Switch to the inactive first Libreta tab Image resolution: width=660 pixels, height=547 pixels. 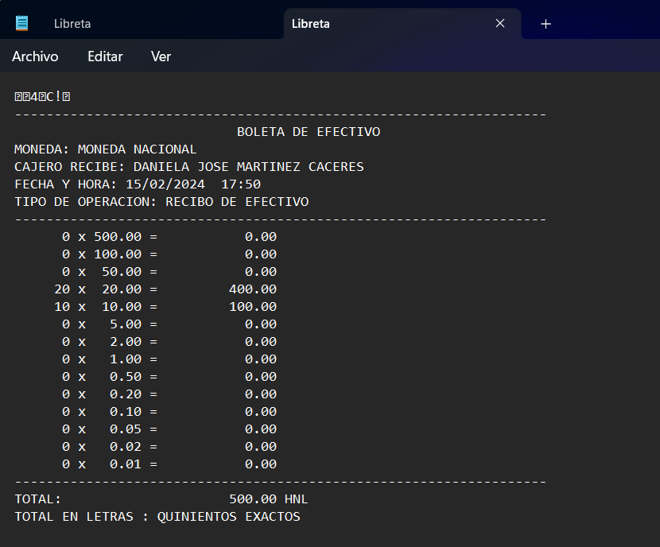point(72,24)
